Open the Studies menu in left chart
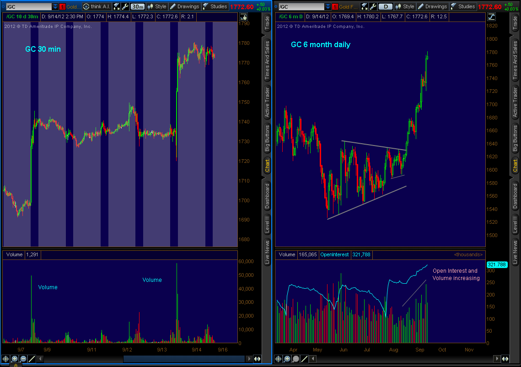This screenshot has width=521, height=367. pyautogui.click(x=215, y=6)
